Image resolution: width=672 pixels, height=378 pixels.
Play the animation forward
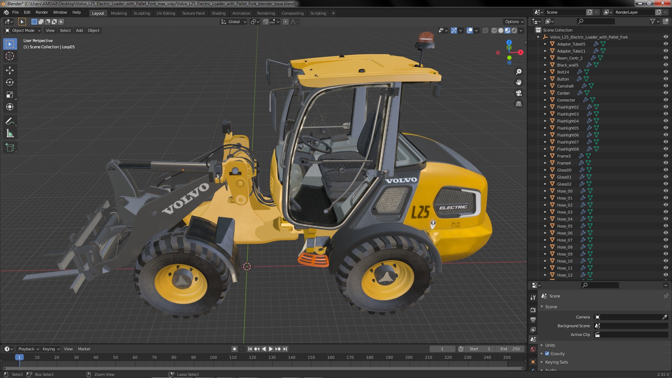pyautogui.click(x=271, y=349)
